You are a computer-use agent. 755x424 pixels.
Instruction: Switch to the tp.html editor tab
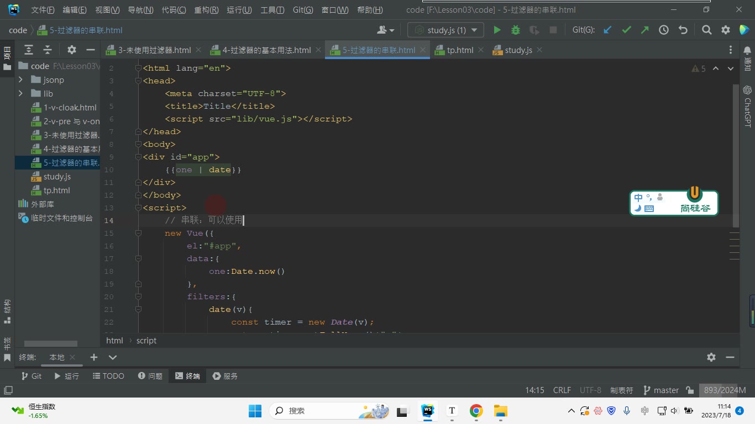point(454,50)
